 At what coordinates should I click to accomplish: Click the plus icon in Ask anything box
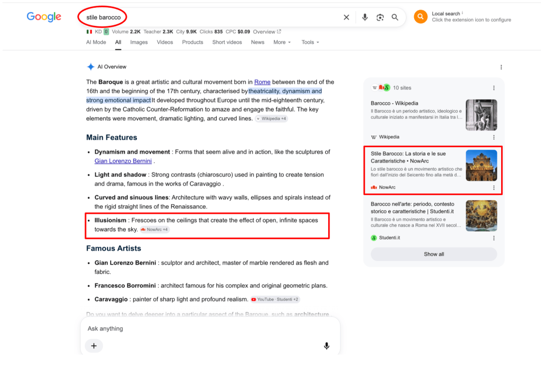click(x=94, y=346)
